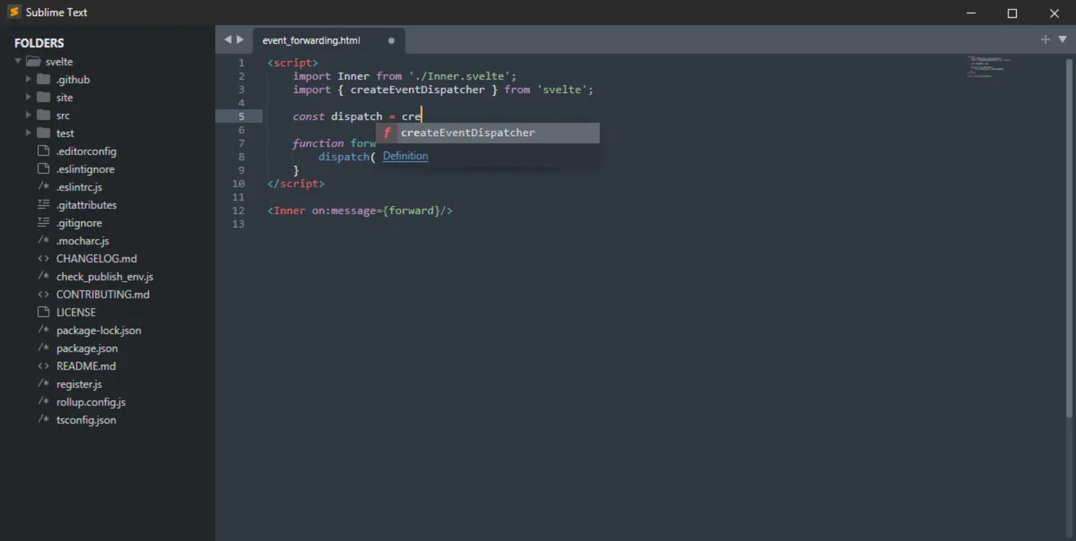Expand the src folder arrow
This screenshot has height=541, width=1076.
click(x=28, y=115)
